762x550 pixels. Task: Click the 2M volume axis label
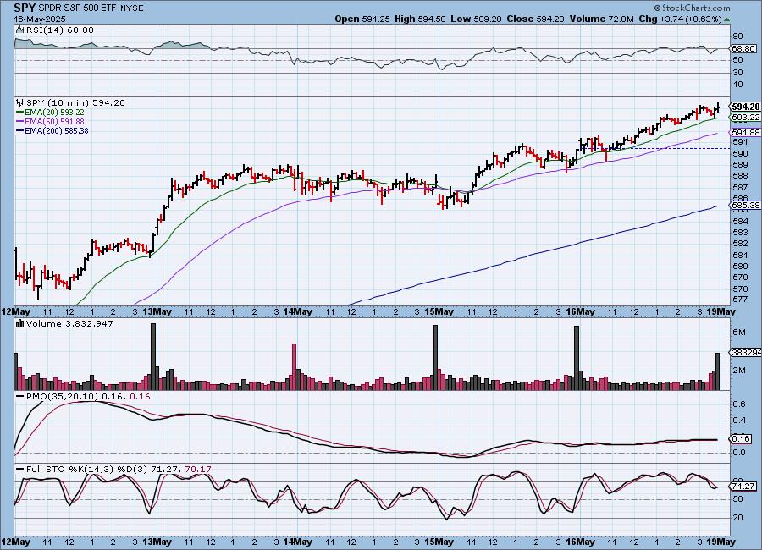coord(738,371)
